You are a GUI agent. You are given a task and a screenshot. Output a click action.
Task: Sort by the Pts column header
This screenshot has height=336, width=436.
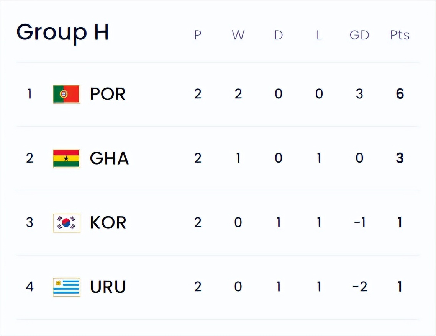tap(400, 35)
